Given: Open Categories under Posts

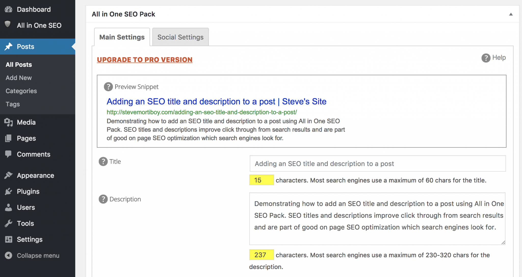Looking at the screenshot, I should tap(21, 91).
